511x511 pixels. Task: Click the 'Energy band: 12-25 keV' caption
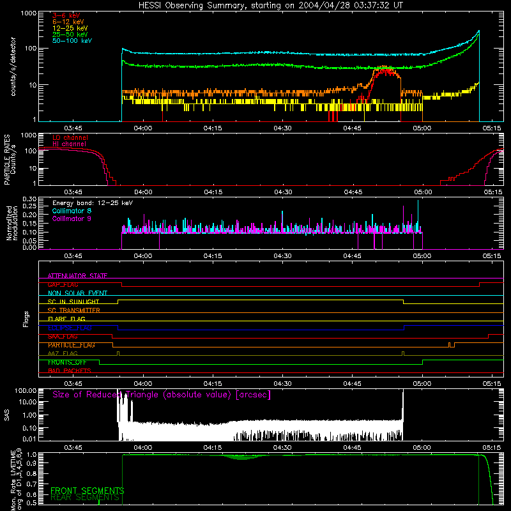point(93,203)
